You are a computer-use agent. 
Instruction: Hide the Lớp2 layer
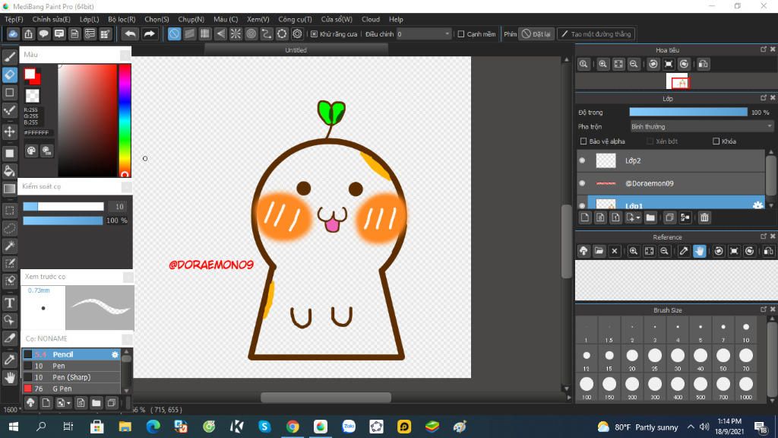click(x=582, y=160)
